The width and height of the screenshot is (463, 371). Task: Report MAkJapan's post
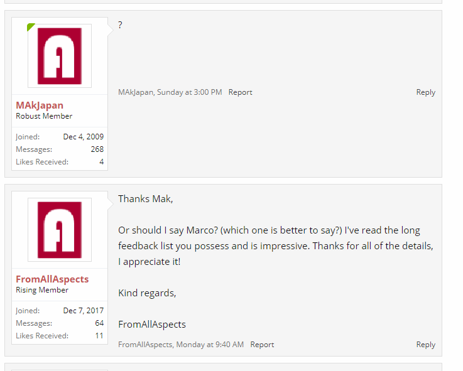241,92
